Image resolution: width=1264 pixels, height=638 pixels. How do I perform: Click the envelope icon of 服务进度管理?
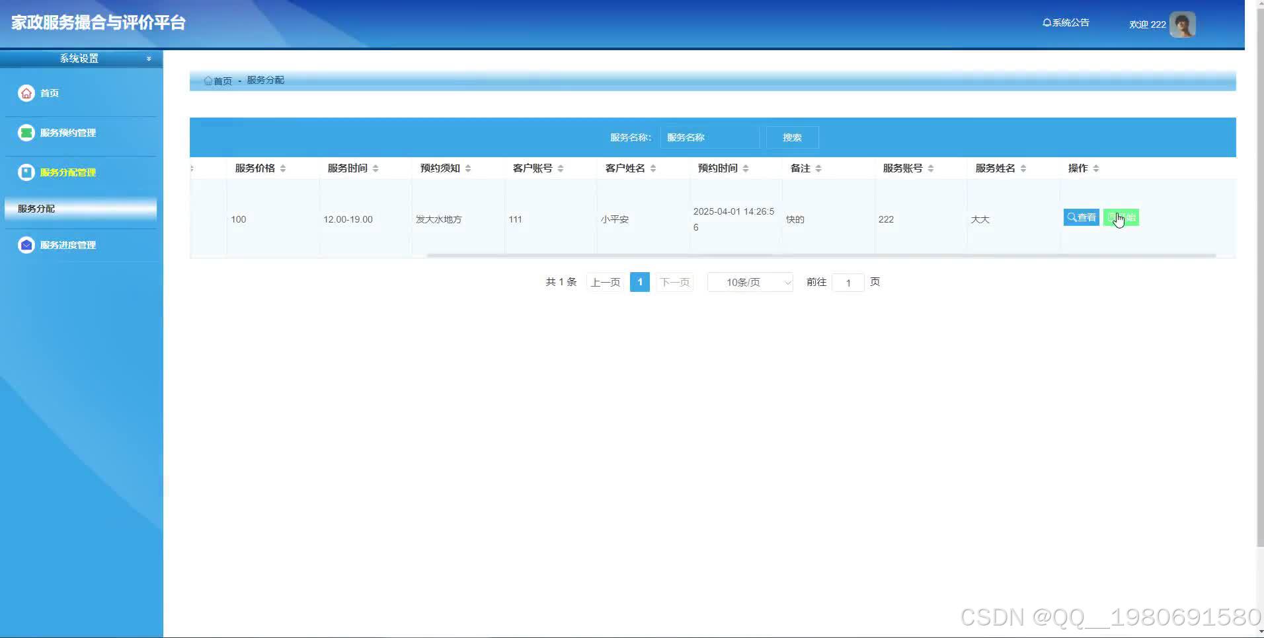[x=26, y=244]
